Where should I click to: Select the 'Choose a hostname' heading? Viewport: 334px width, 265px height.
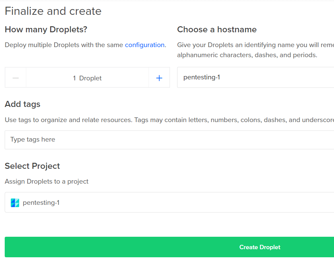tap(217, 30)
